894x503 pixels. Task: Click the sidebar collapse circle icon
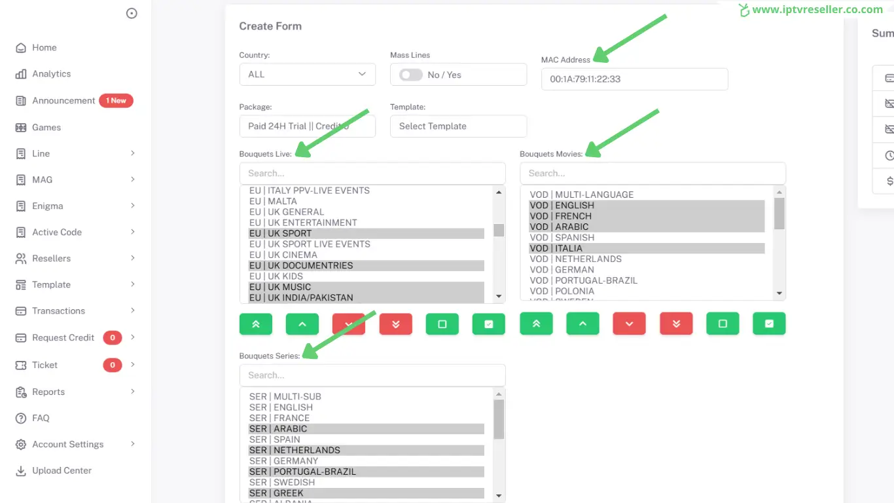click(x=132, y=13)
